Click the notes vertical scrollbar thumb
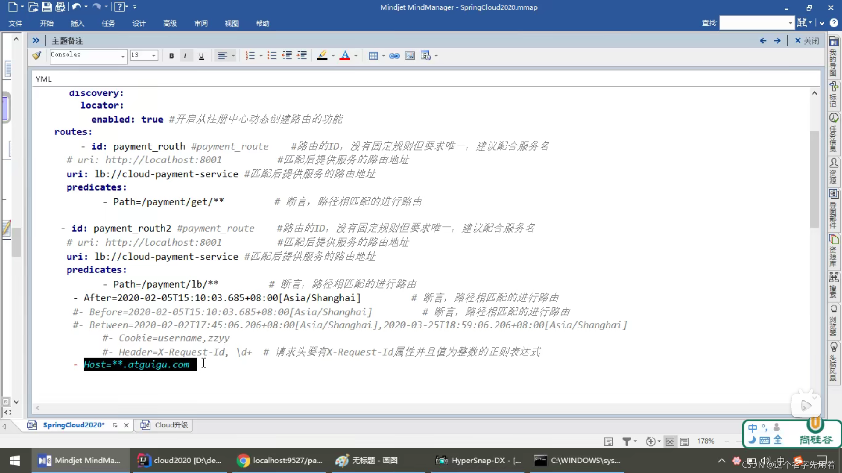The width and height of the screenshot is (842, 473). (814, 180)
